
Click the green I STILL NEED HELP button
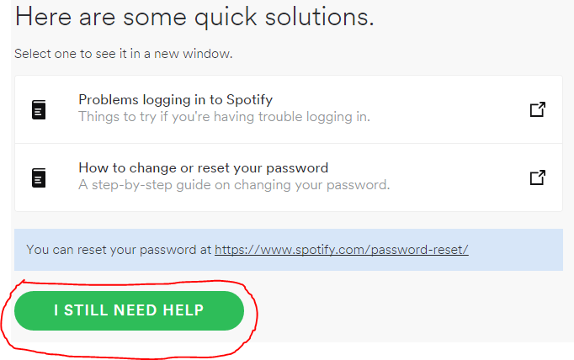tap(129, 310)
